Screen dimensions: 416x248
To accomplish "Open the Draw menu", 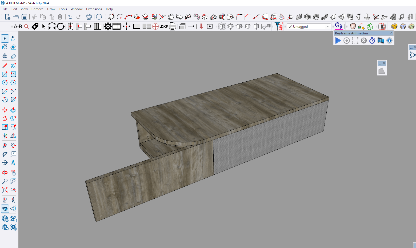I will coord(51,9).
